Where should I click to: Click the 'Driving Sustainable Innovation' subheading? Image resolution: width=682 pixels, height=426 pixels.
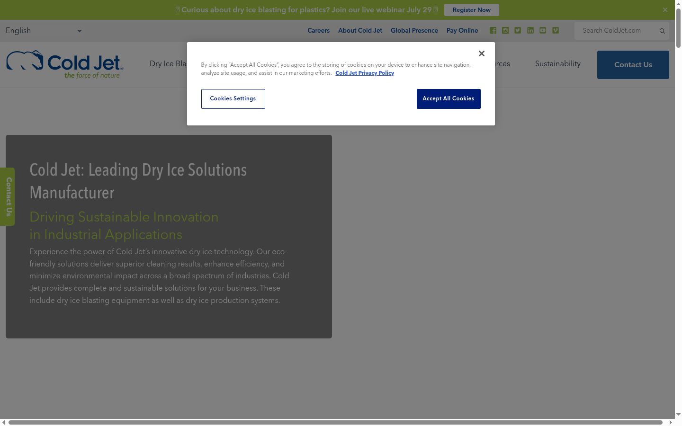pos(124,226)
